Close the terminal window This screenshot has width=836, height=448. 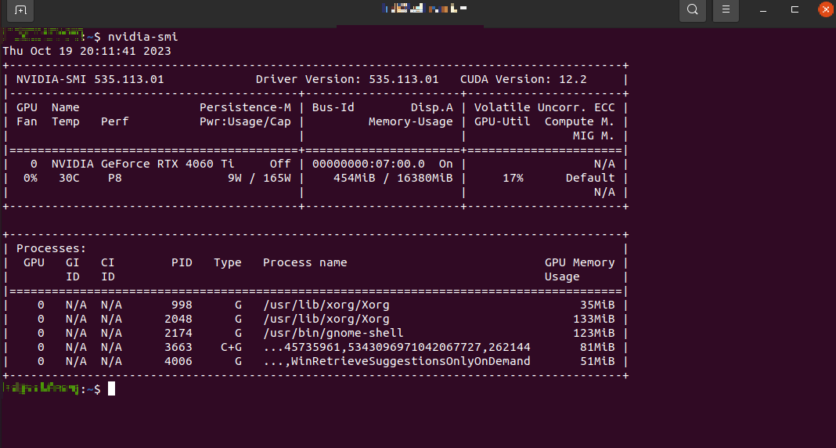click(825, 9)
